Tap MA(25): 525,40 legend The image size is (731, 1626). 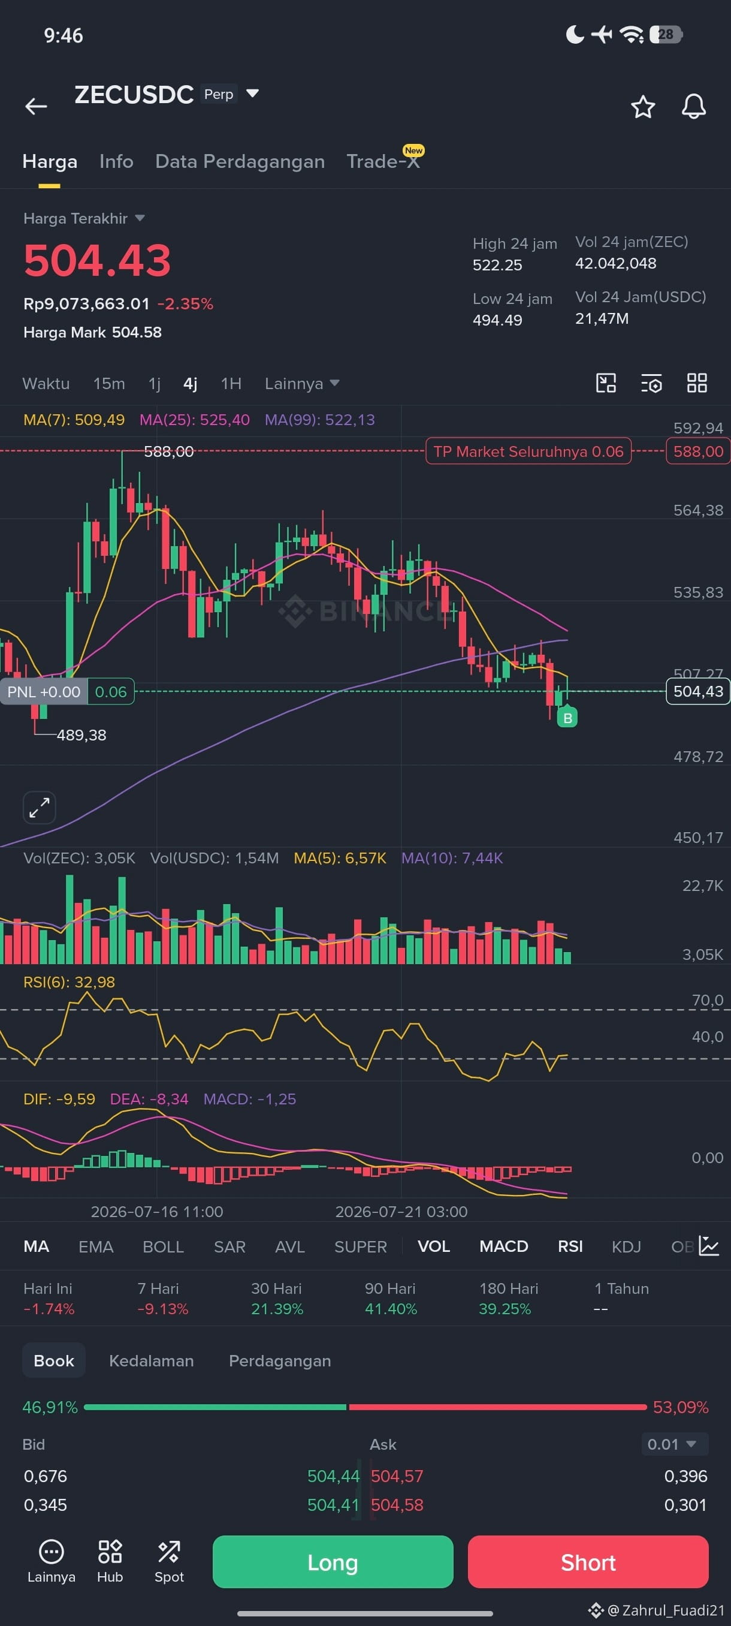[x=194, y=420]
